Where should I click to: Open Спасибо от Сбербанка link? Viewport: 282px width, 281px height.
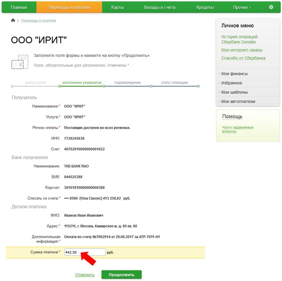[x=243, y=58]
